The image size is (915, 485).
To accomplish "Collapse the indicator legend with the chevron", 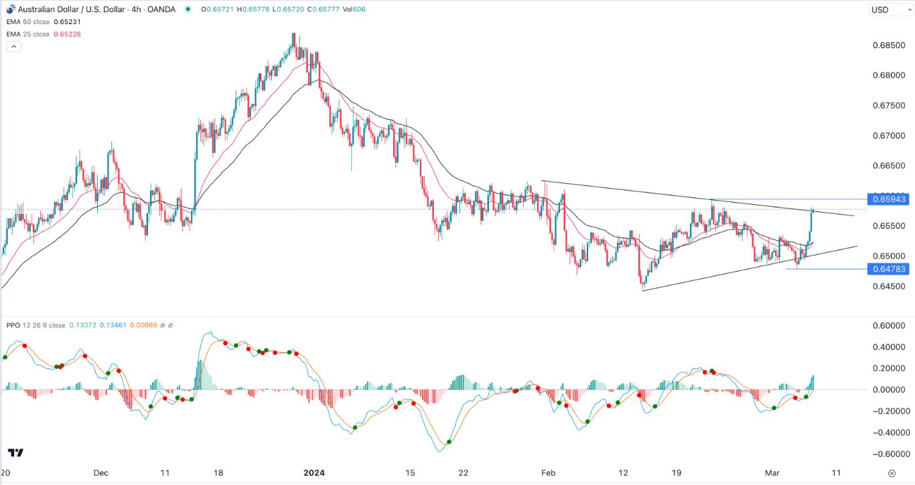I will [x=13, y=46].
